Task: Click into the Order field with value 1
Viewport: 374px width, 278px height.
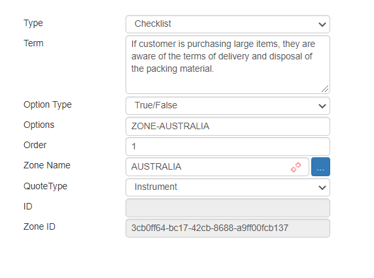Action: coord(228,146)
